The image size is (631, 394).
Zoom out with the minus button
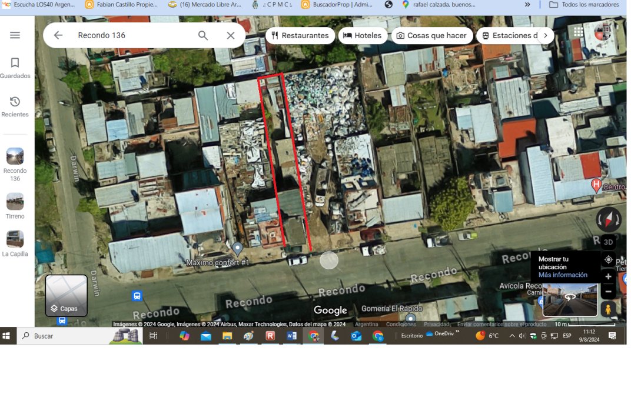(608, 292)
